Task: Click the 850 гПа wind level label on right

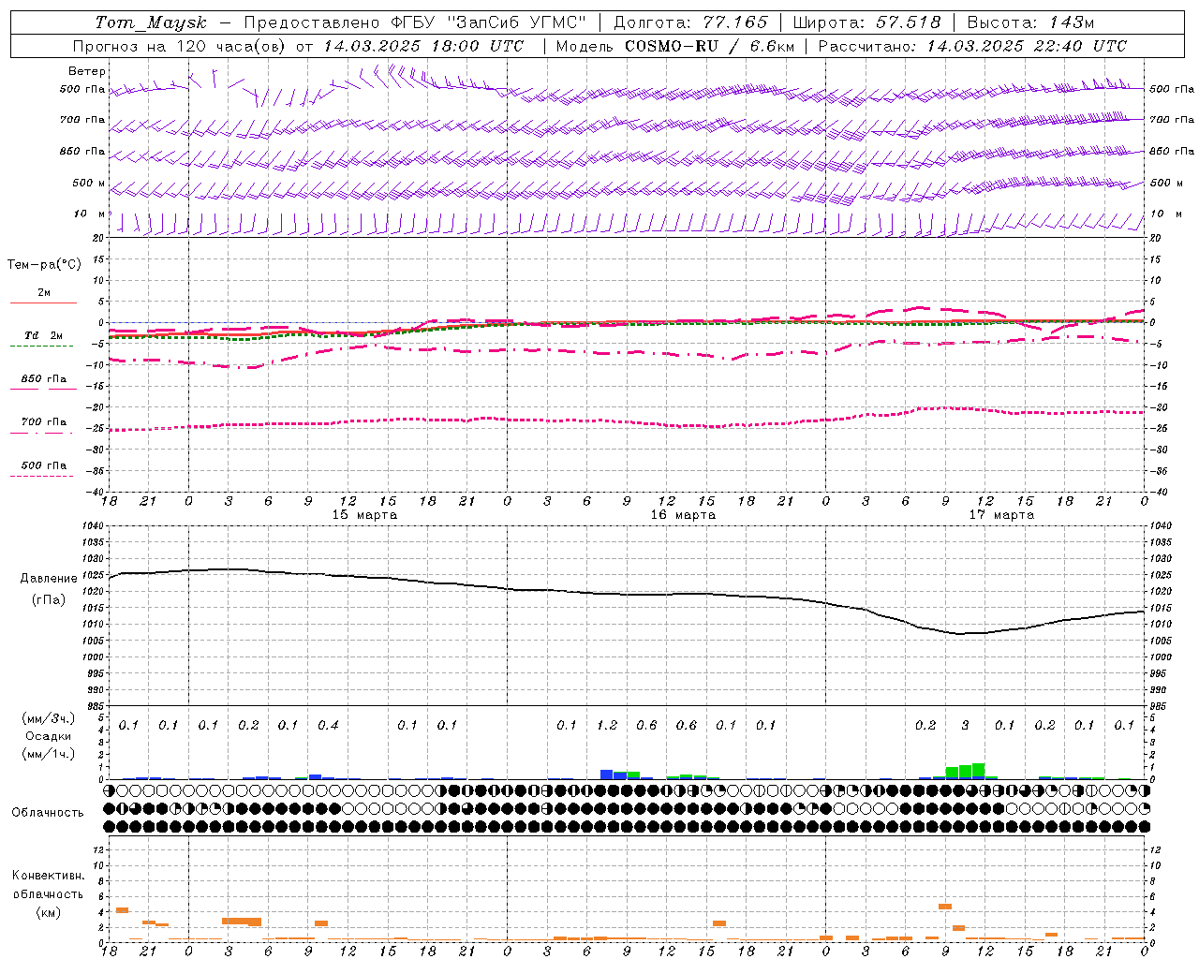Action: (x=1172, y=151)
